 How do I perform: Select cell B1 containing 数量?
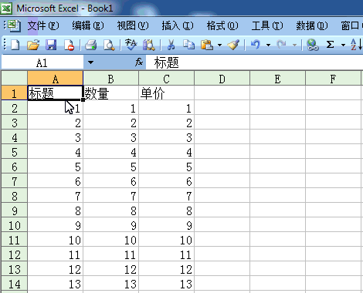[x=111, y=93]
